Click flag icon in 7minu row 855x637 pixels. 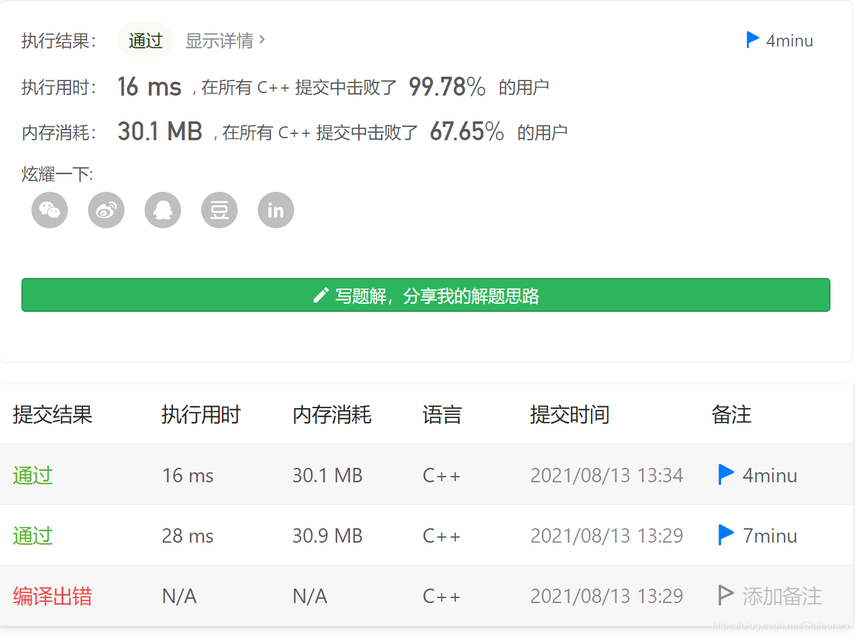point(725,535)
